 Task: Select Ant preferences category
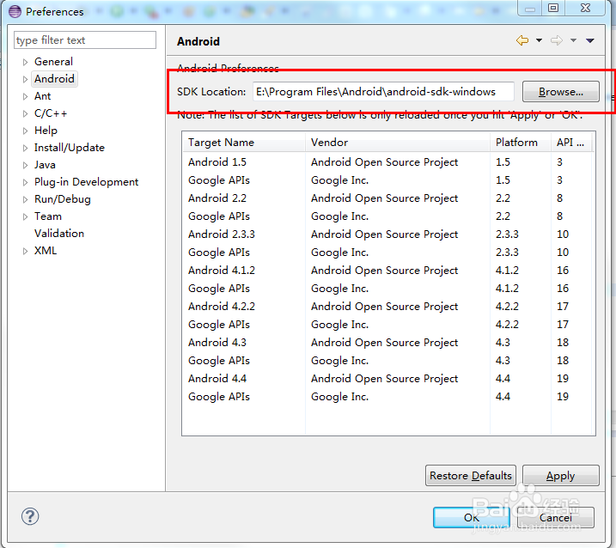[42, 96]
